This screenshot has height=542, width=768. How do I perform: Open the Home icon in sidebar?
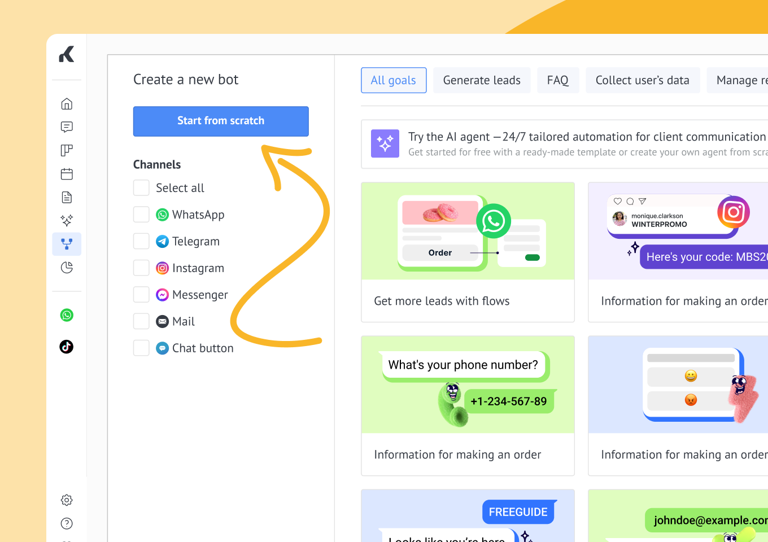pos(67,104)
